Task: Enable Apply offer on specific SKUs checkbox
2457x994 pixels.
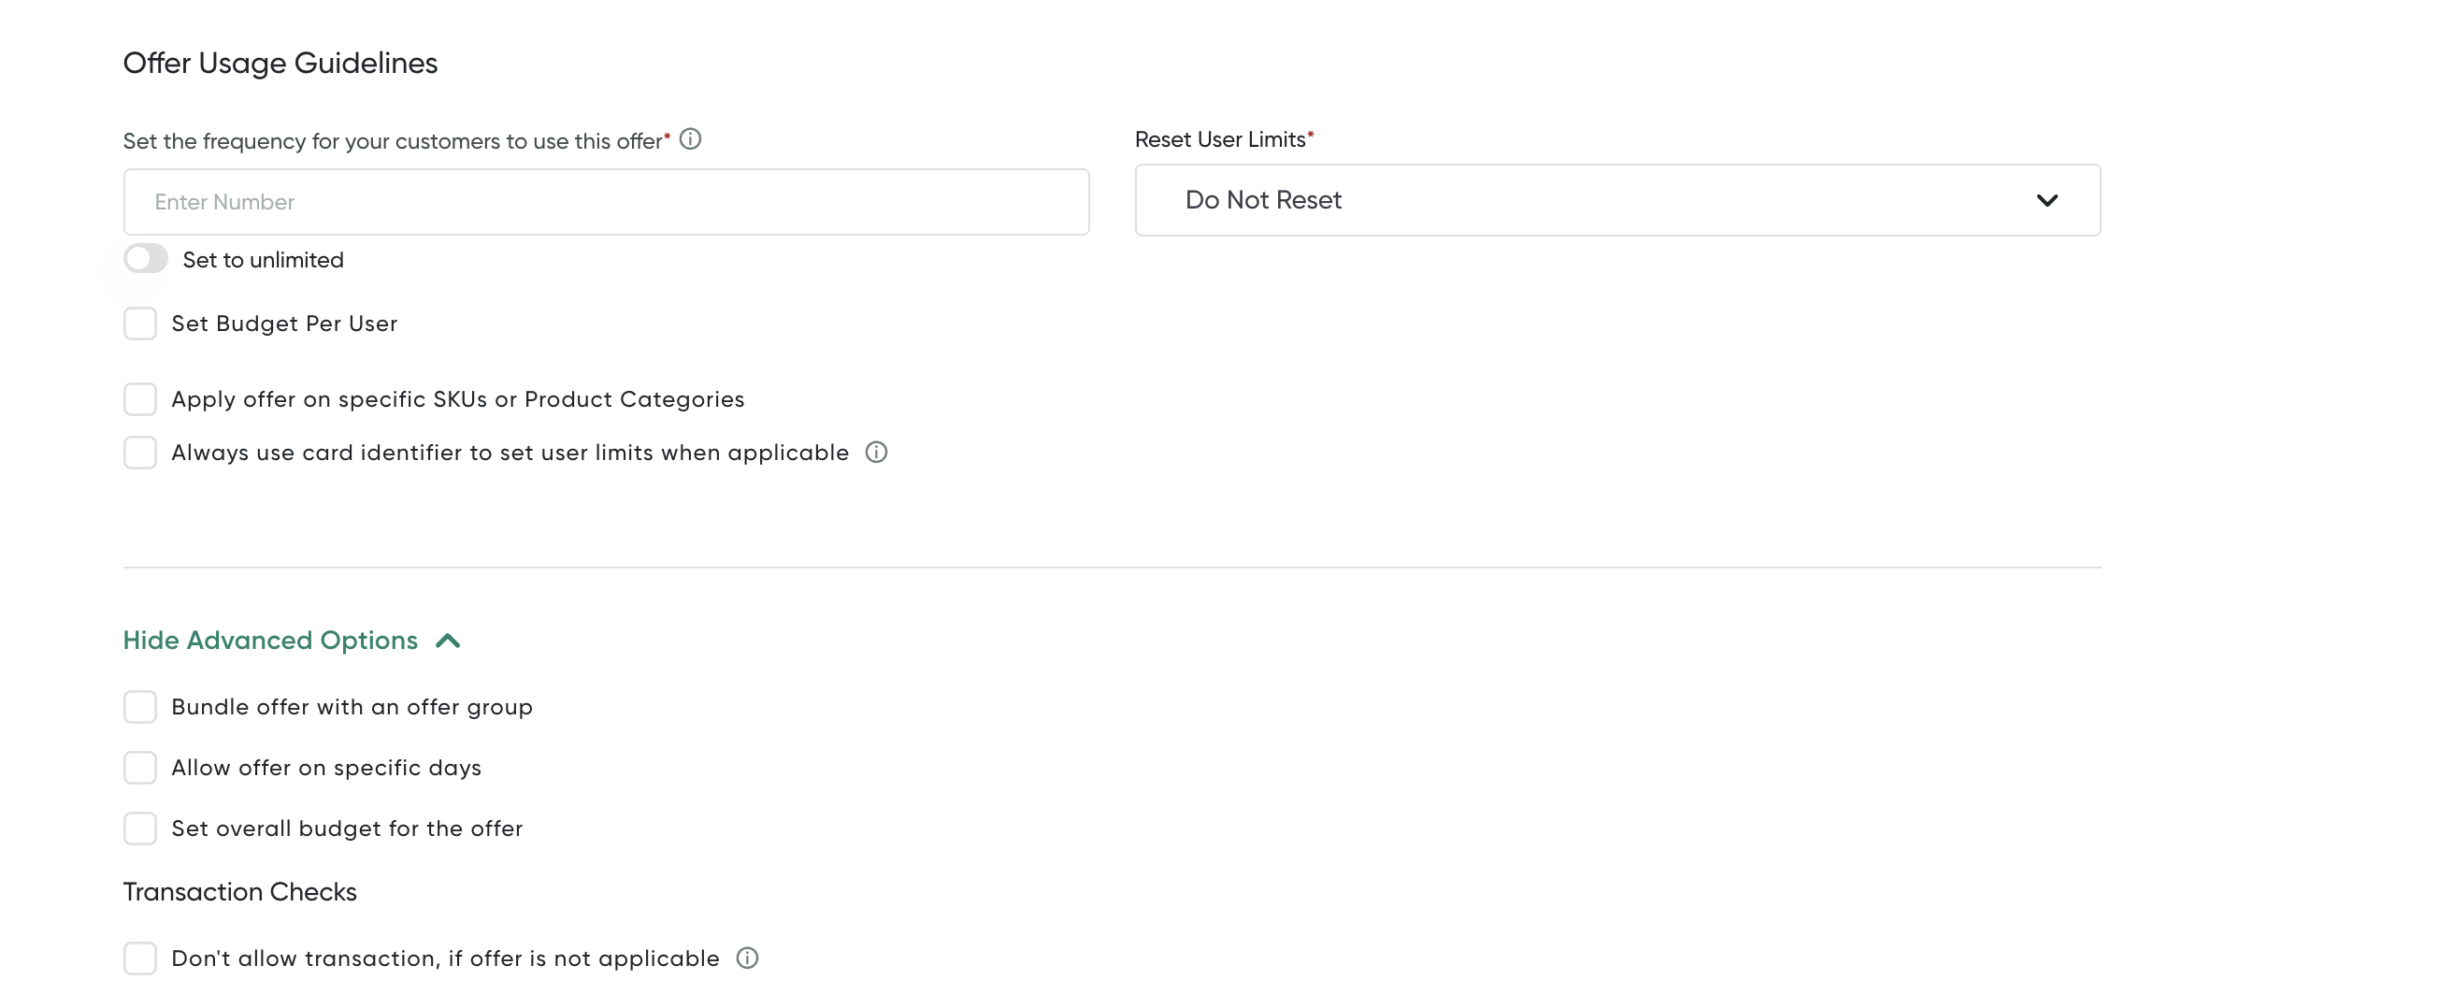Action: (140, 398)
